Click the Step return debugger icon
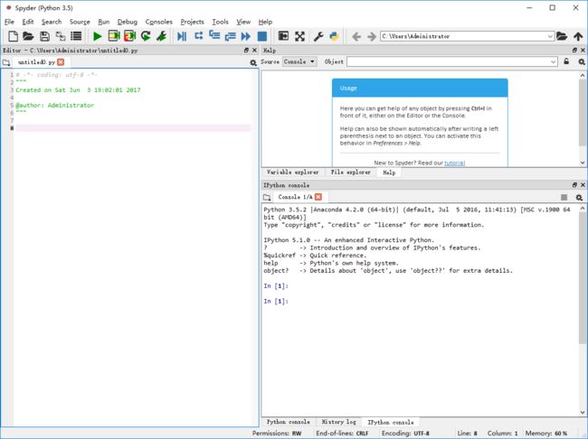 pyautogui.click(x=231, y=36)
